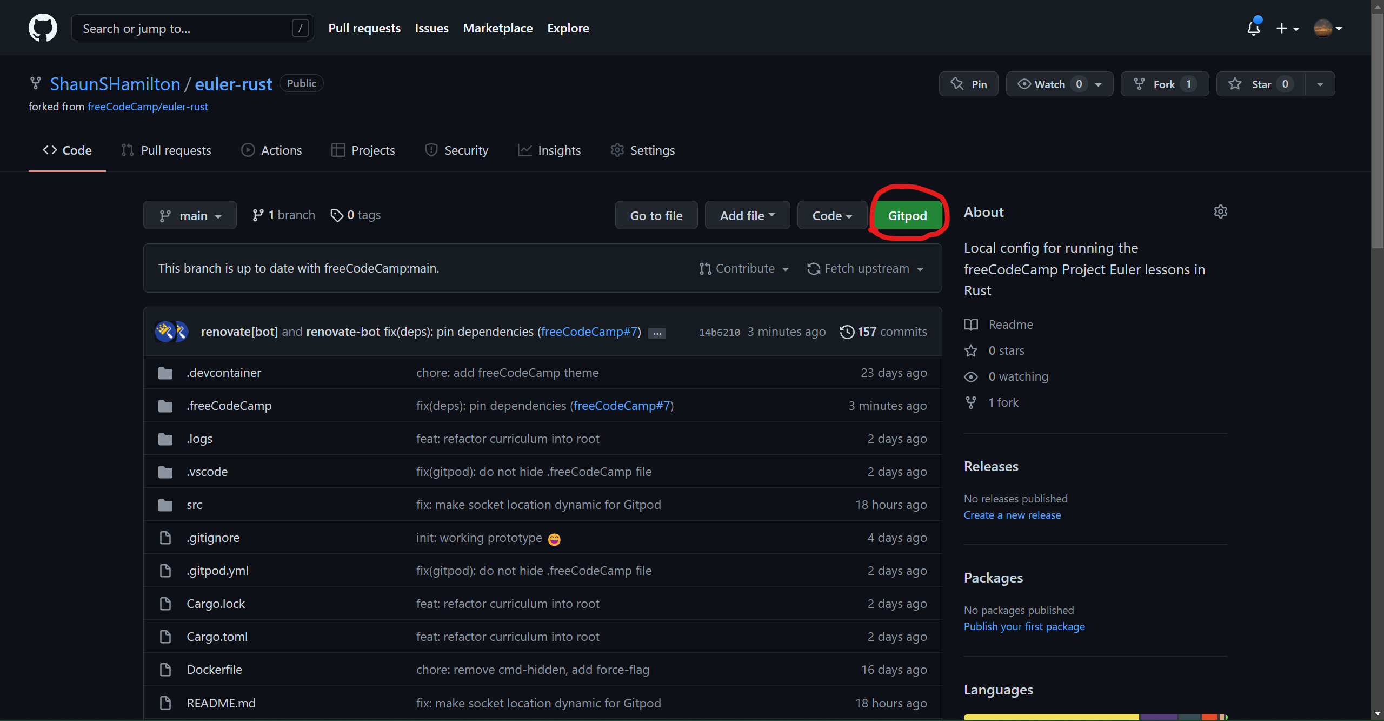The height and width of the screenshot is (721, 1384).
Task: Open the Cargo.toml file name
Action: (x=217, y=637)
